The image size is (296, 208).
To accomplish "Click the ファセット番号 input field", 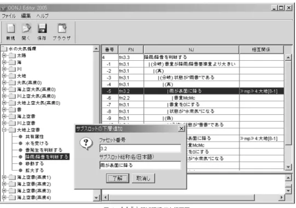I will [140, 148].
